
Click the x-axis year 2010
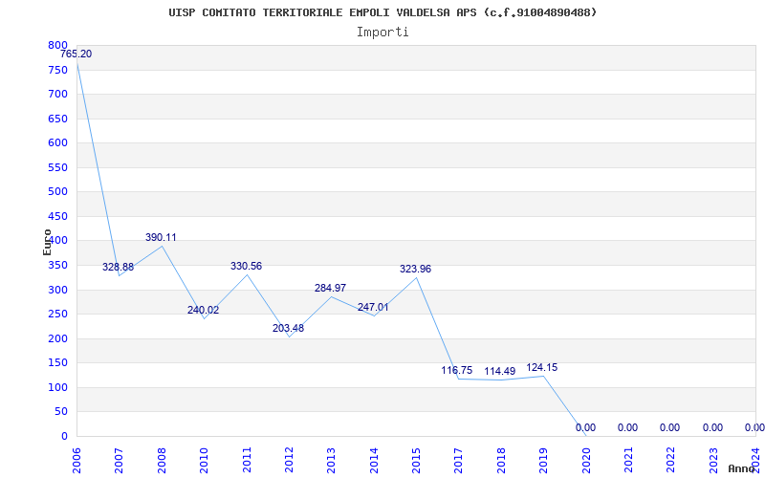pos(204,461)
